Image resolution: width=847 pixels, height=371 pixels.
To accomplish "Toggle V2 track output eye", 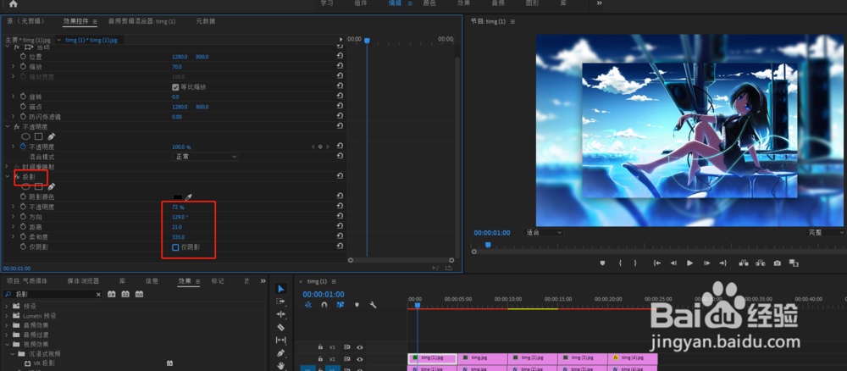I will [x=360, y=359].
